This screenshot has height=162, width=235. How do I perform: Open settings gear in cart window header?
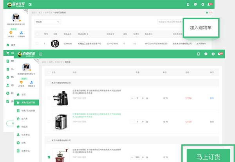point(213,54)
